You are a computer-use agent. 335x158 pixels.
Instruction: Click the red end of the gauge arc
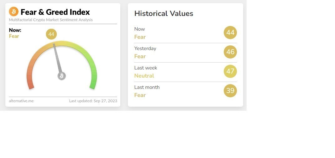[30, 84]
